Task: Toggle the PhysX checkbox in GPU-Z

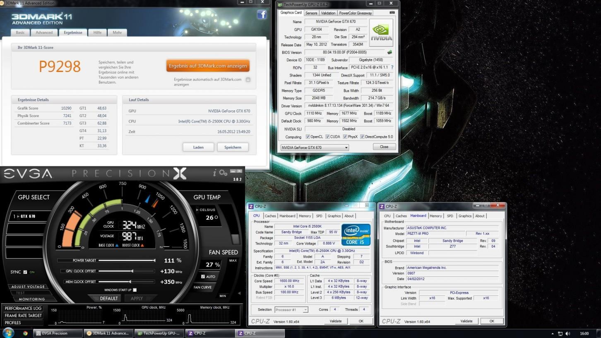Action: 345,137
